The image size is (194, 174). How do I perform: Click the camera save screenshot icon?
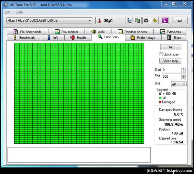(x=146, y=21)
